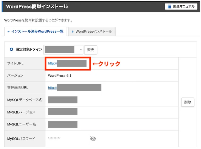Screen dimensions: 201x149
Task: Click the 削除 delete button
Action: coord(187,102)
